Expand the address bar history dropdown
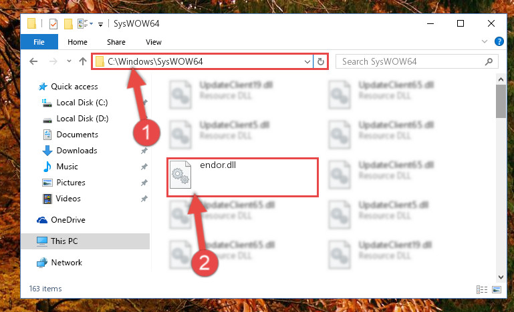Viewport: 514px width, 312px height. 307,61
